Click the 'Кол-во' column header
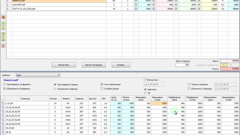 coord(55,99)
